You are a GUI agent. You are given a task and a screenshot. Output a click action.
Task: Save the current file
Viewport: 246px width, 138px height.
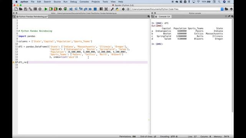[x=26, y=9]
